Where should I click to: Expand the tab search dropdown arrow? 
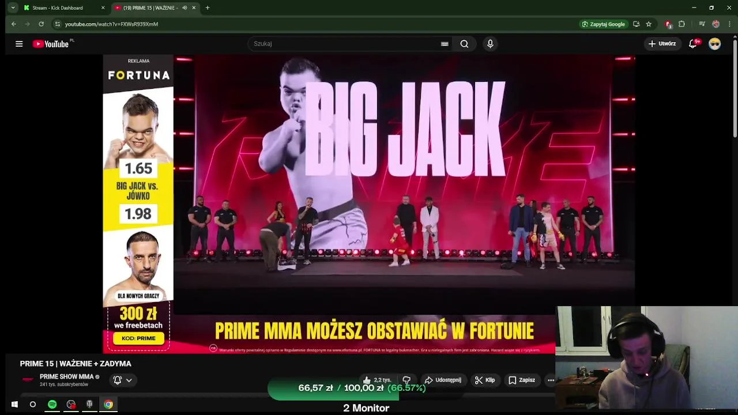point(13,8)
